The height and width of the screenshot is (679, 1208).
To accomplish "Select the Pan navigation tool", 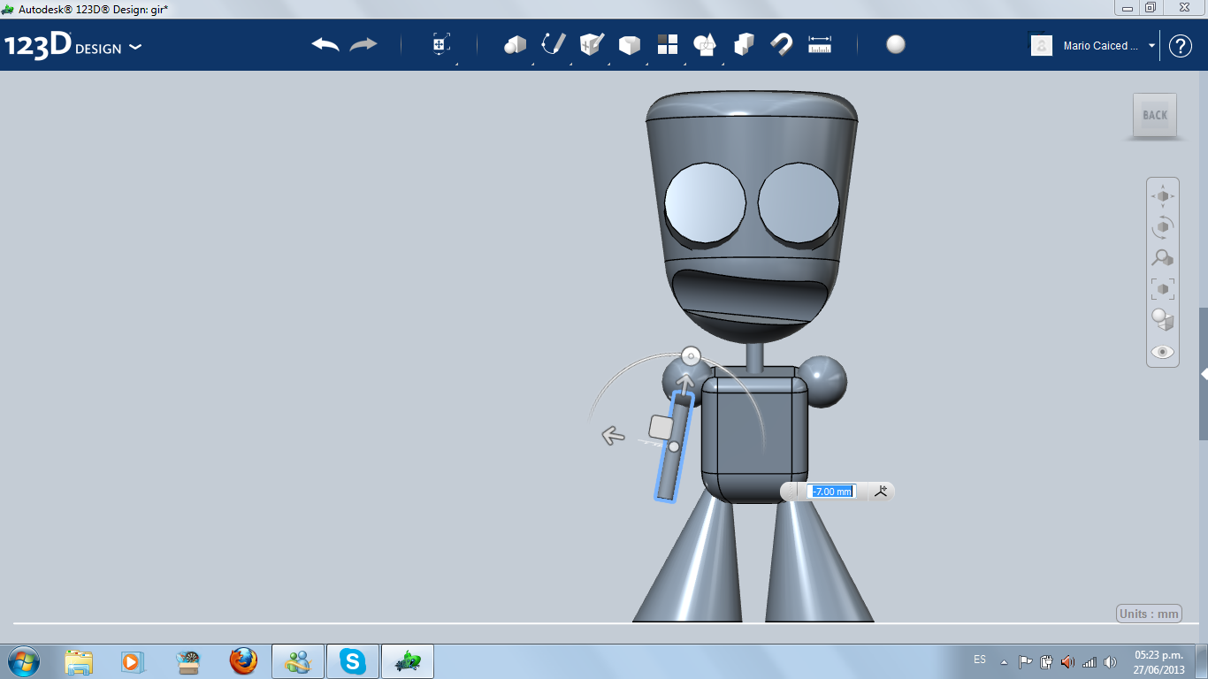I will pyautogui.click(x=1163, y=195).
